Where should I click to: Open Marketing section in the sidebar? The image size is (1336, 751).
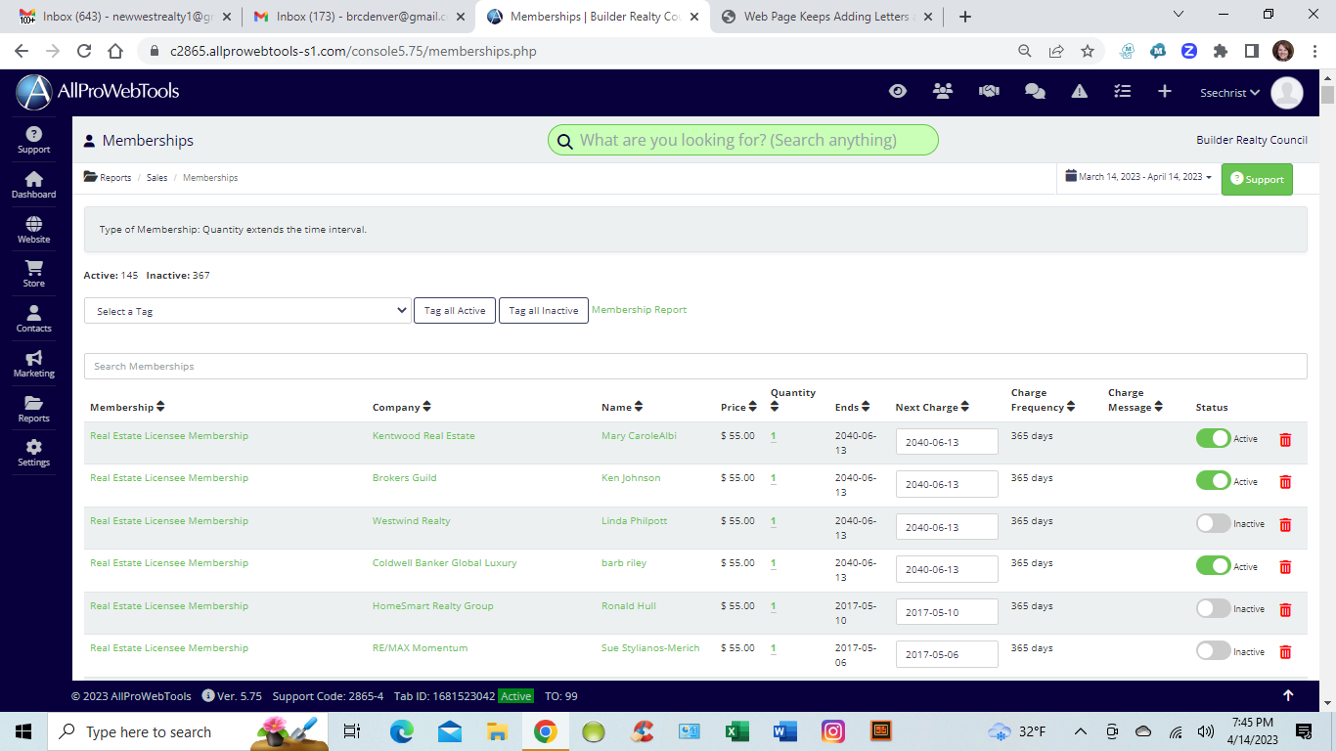click(33, 364)
